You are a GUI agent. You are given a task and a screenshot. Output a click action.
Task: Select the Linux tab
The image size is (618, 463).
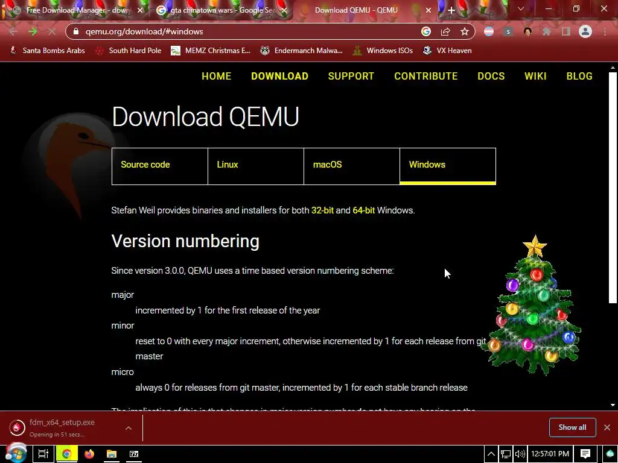point(256,166)
